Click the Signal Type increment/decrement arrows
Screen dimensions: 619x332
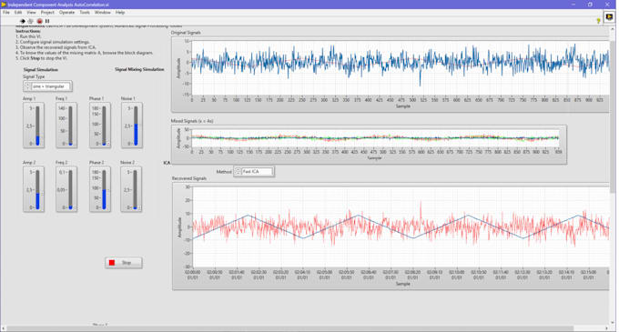27,86
